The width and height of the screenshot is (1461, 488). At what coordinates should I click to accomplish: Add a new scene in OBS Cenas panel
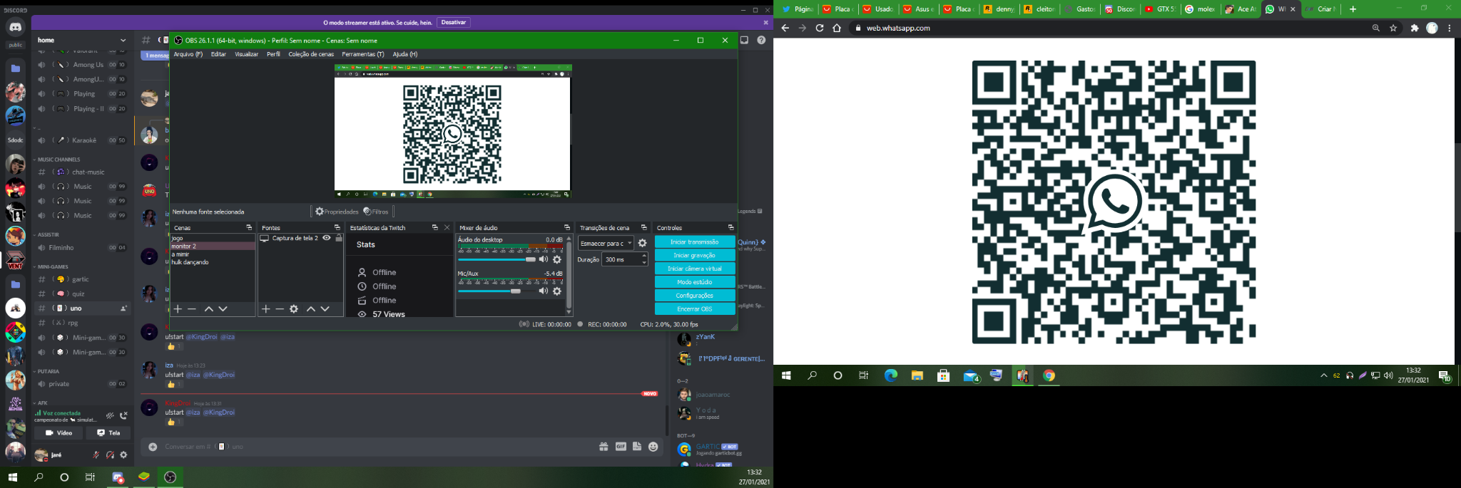[x=178, y=309]
